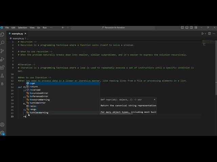This screenshot has width=217, height=162.
Task: Select the RuntimeError suggestion
Action: click(x=63, y=103)
